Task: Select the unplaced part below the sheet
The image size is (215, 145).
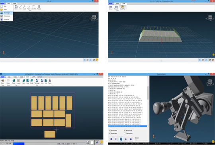Action: (50, 134)
